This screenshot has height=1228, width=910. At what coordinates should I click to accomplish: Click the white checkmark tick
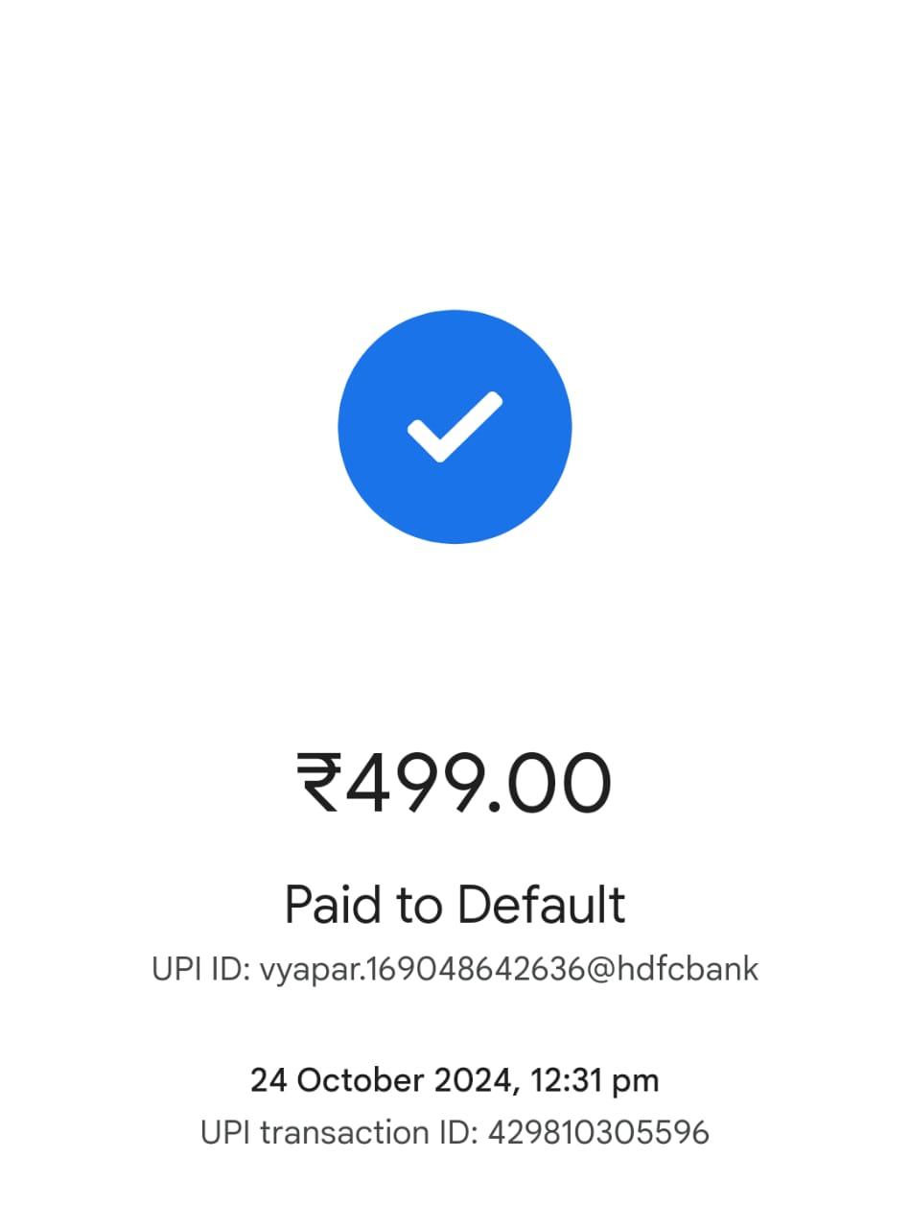point(455,427)
